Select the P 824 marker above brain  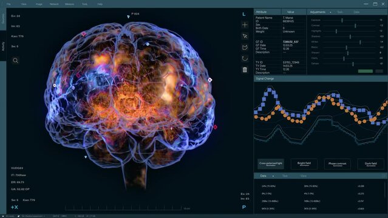(x=128, y=17)
